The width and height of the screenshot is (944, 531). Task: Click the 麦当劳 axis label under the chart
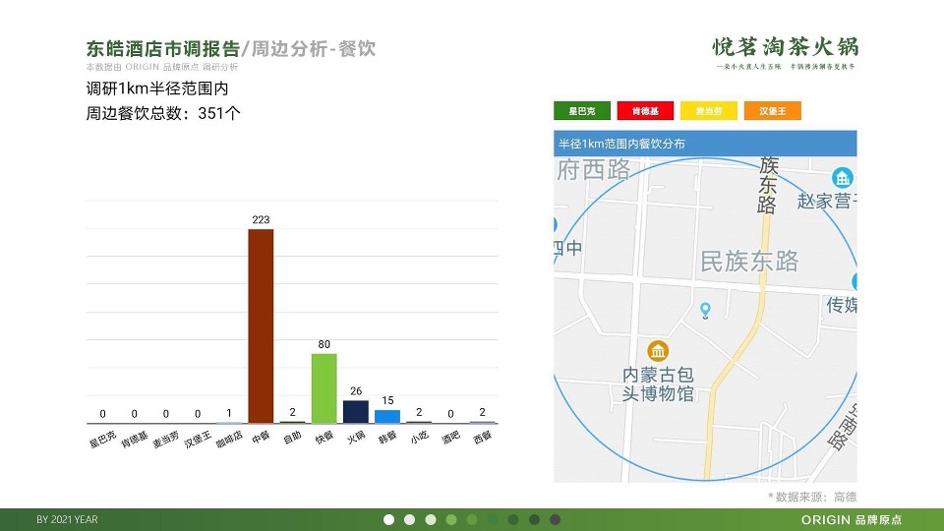tap(165, 439)
